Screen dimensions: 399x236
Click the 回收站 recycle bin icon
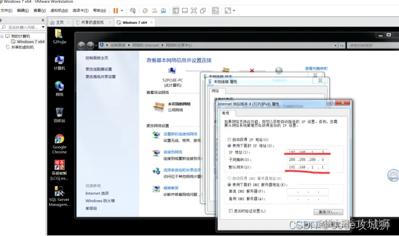tap(59, 115)
